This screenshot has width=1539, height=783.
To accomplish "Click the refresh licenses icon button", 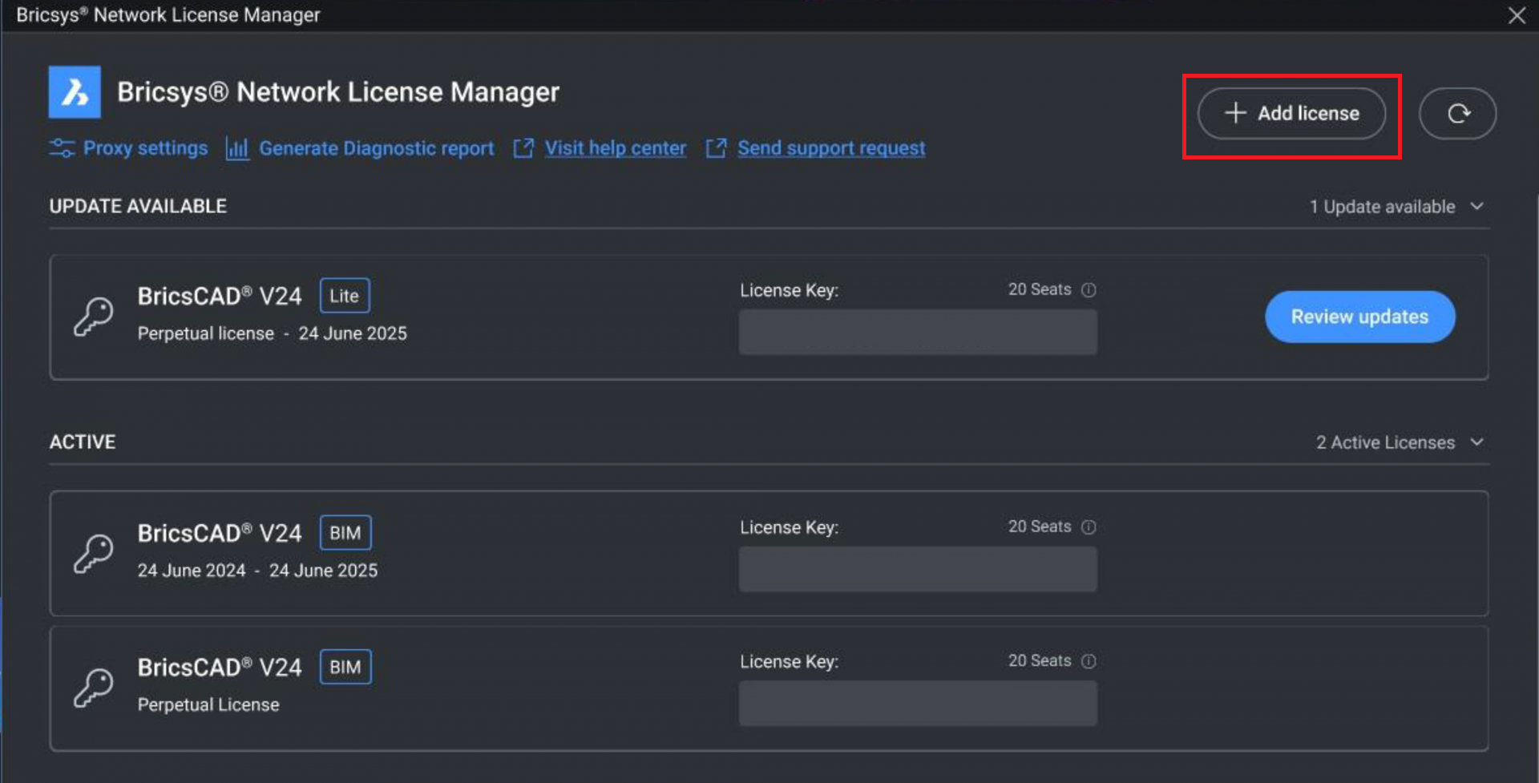I will coord(1457,113).
